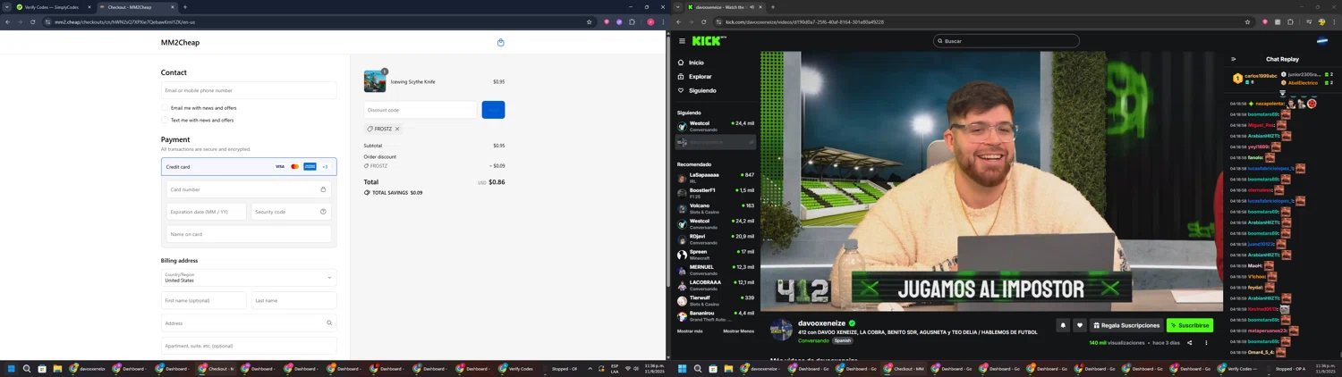Open the Kick hamburger menu
The image size is (1342, 377).
click(682, 41)
